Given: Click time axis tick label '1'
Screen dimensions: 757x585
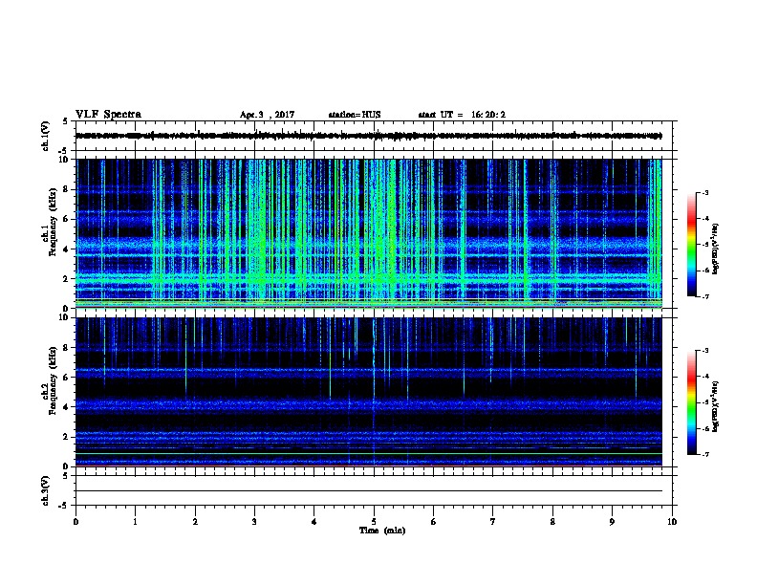Looking at the screenshot, I should (x=135, y=522).
